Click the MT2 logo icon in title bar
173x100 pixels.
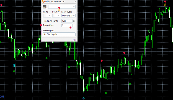pos(43,1)
